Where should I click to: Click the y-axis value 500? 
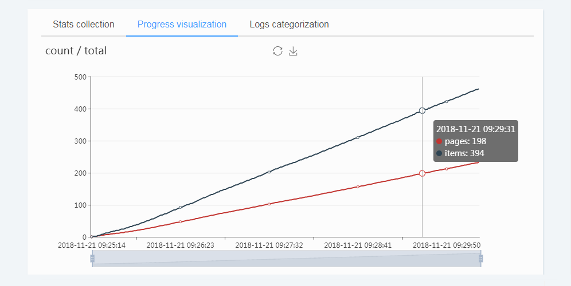(80, 77)
